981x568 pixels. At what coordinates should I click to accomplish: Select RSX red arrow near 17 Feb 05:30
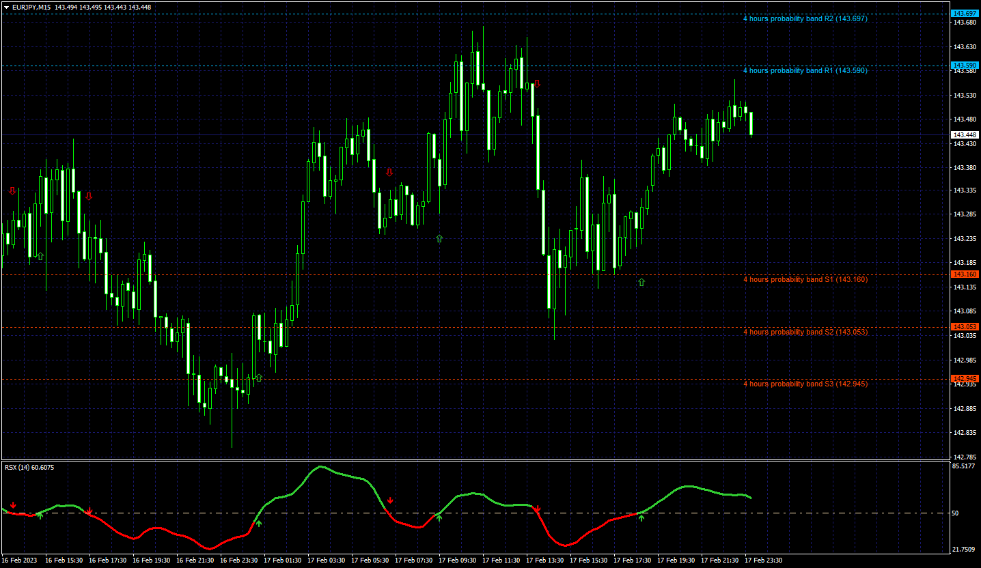[390, 500]
